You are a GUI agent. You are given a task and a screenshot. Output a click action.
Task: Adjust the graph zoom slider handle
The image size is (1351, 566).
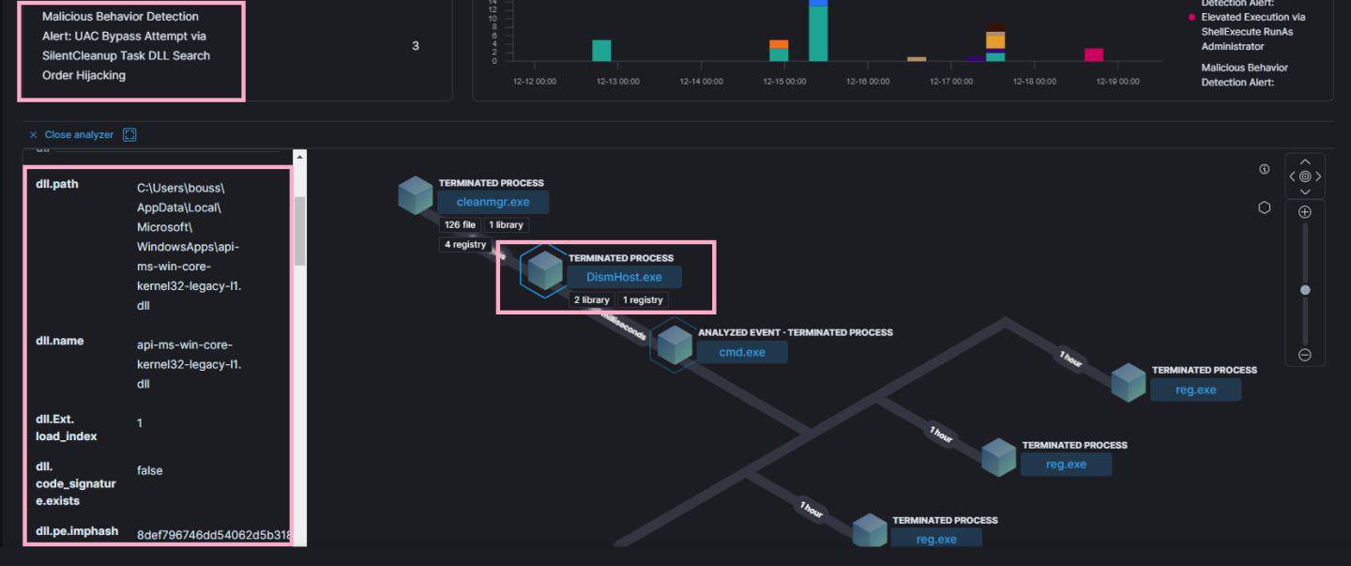click(x=1305, y=290)
